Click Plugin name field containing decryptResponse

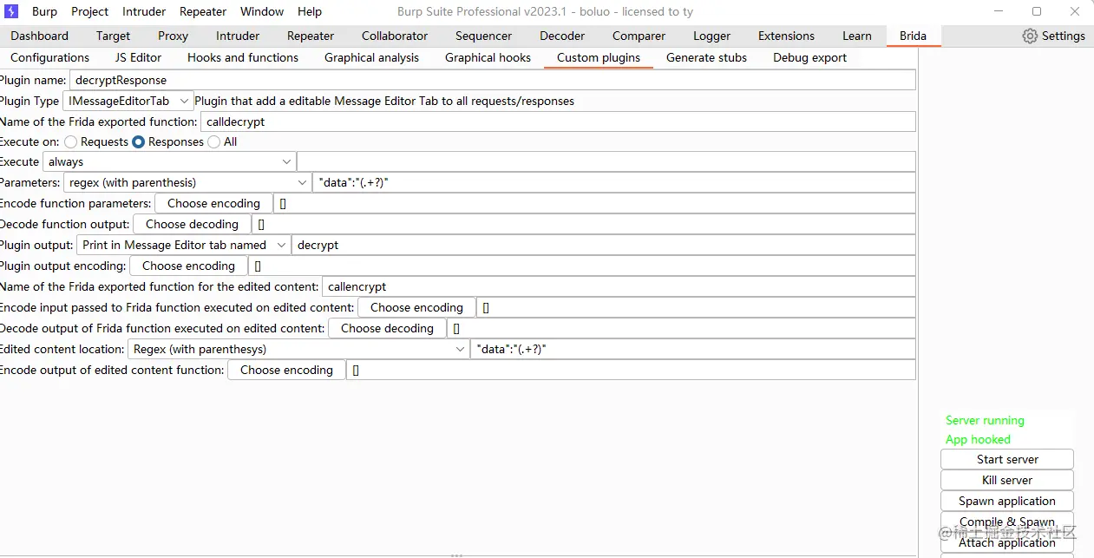tap(493, 80)
